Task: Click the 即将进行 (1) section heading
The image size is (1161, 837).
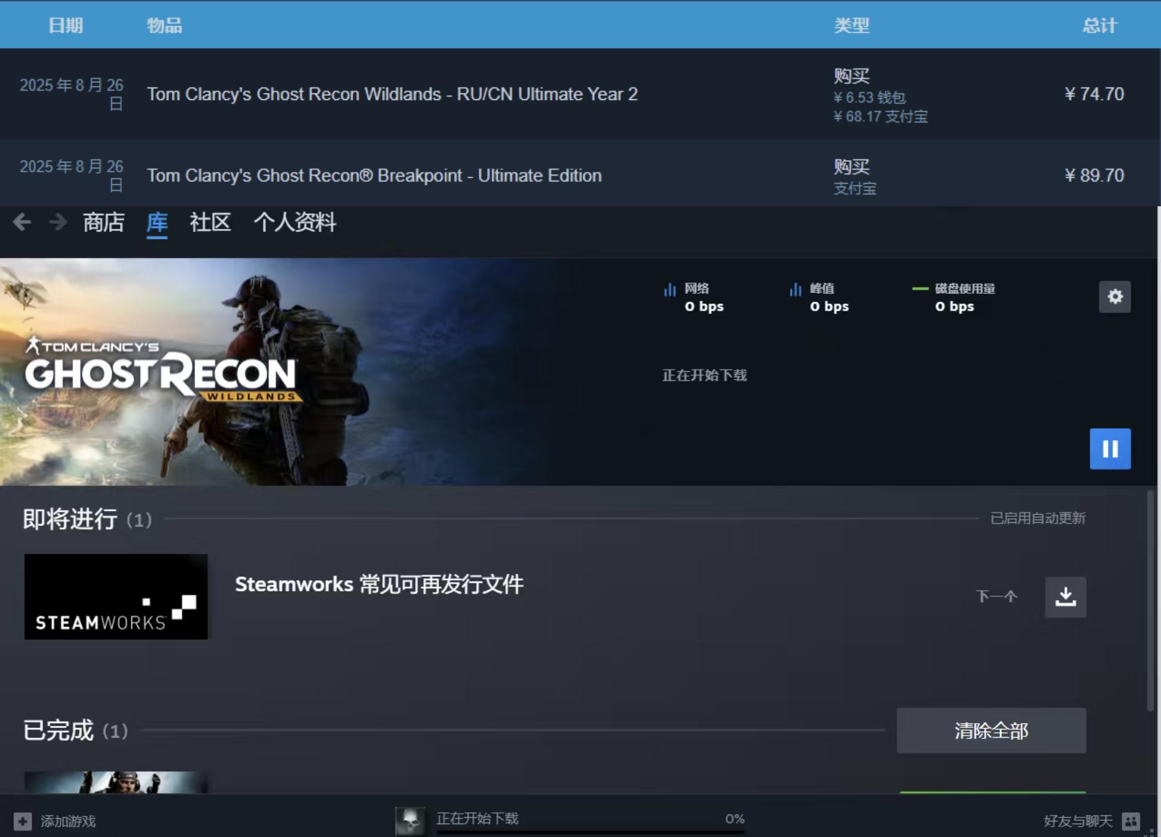Action: [x=88, y=519]
